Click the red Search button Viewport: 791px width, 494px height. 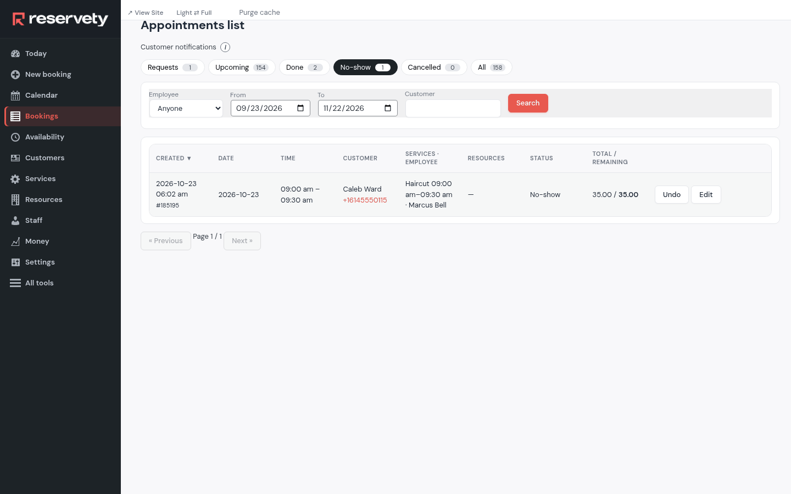pos(528,103)
